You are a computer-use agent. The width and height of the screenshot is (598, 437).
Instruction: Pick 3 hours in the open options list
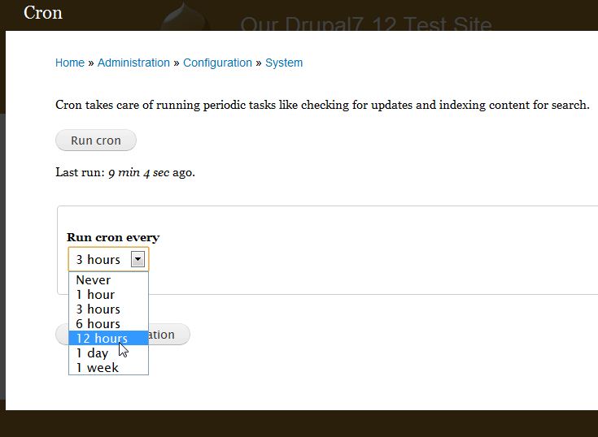[x=98, y=309]
